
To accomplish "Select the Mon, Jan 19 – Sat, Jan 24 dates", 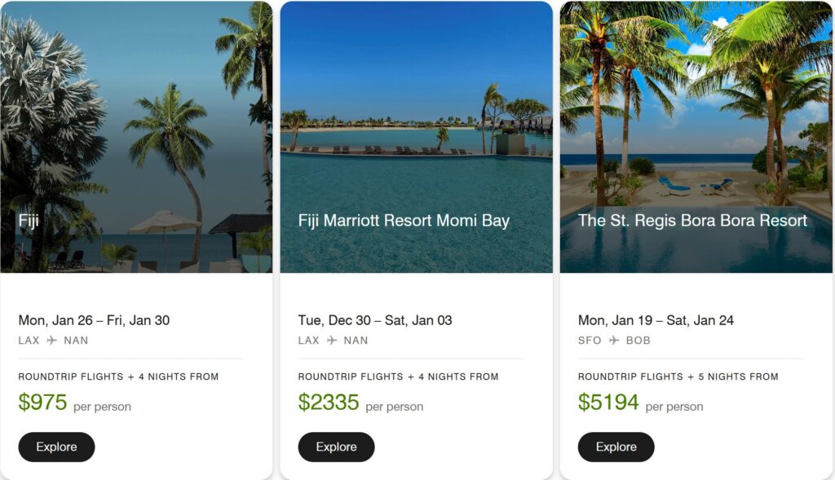I will pyautogui.click(x=656, y=320).
